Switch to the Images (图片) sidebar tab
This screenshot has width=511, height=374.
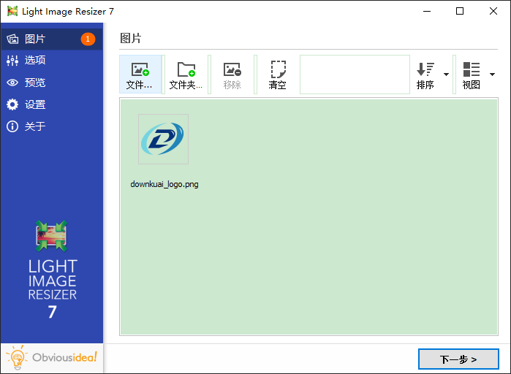35,39
